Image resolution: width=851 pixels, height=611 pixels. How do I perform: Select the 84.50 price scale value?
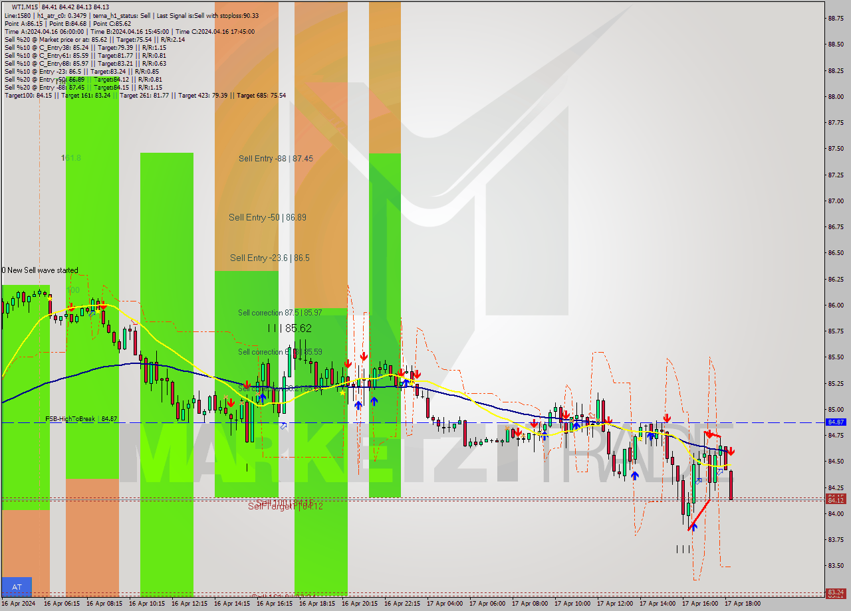coord(836,462)
